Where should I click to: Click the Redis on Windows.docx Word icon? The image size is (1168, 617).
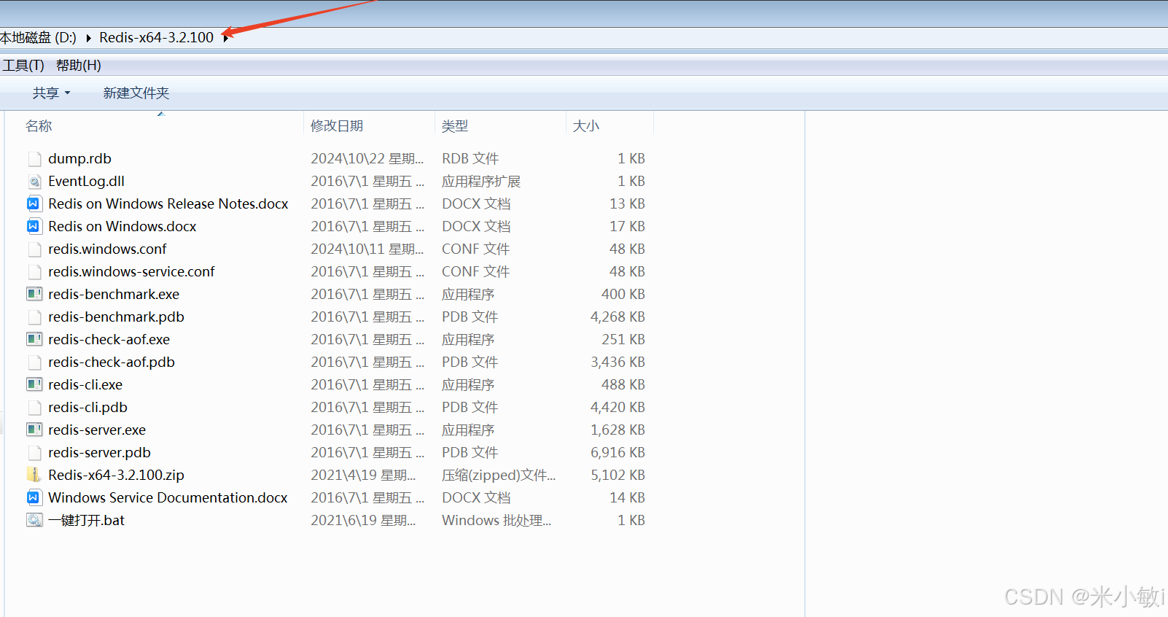[x=34, y=227]
